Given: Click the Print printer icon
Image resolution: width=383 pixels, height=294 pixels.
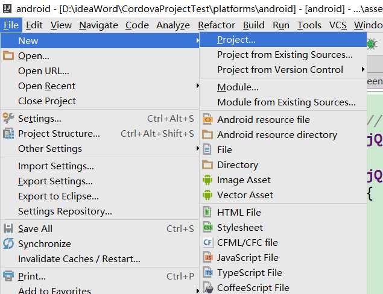Looking at the screenshot, I should click(8, 276).
